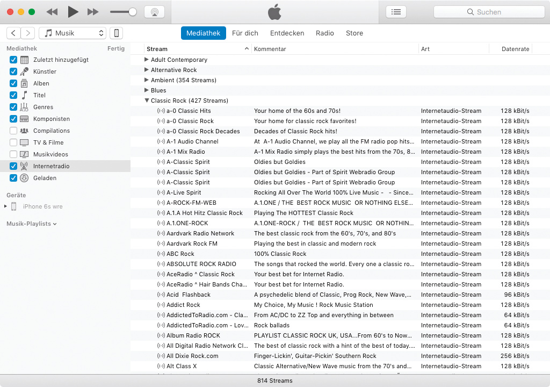The height and width of the screenshot is (387, 550).
Task: Enable the Compilations checkbox
Action: pos(13,131)
